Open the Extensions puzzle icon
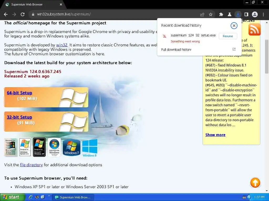This screenshot has height=201, width=269. click(221, 15)
